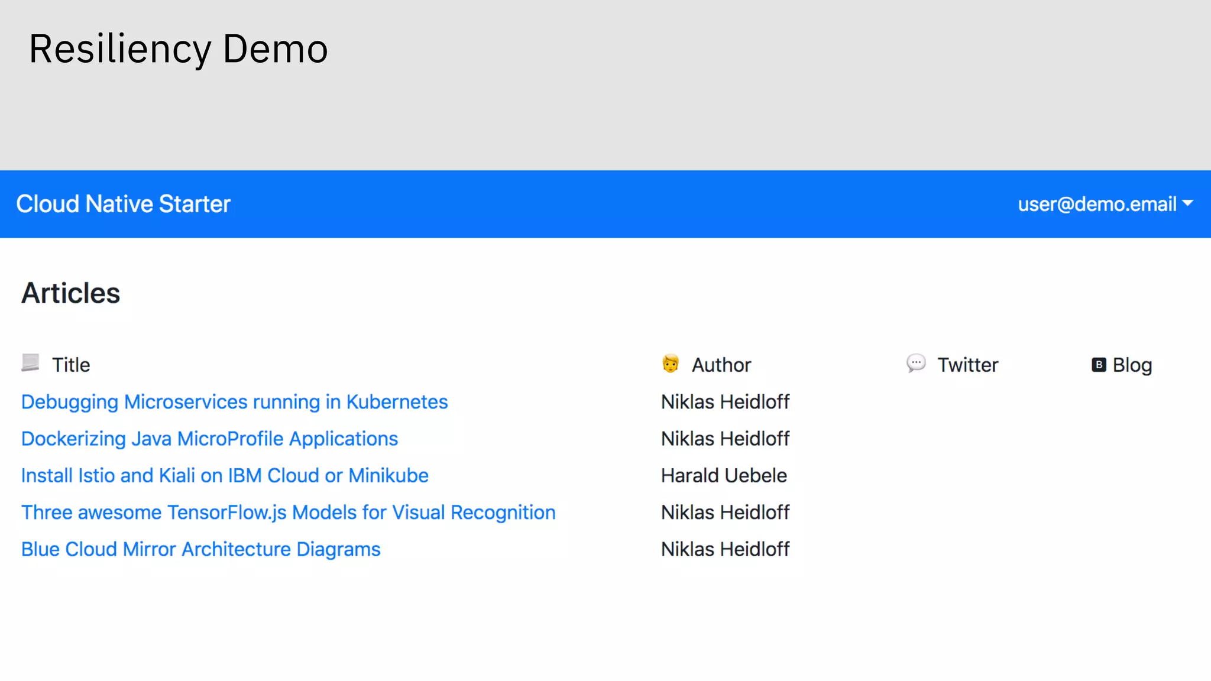Click the B icon beside Blog
The image size is (1211, 681).
tap(1099, 365)
